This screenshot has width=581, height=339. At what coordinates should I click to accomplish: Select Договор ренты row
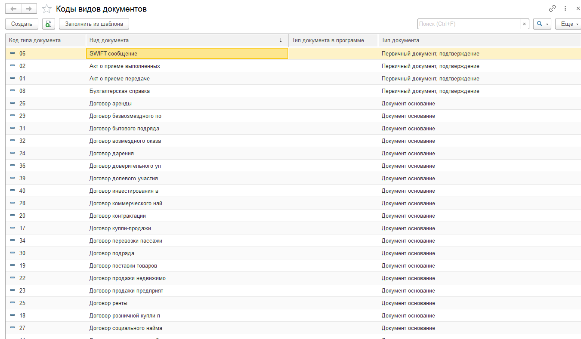[x=293, y=303]
